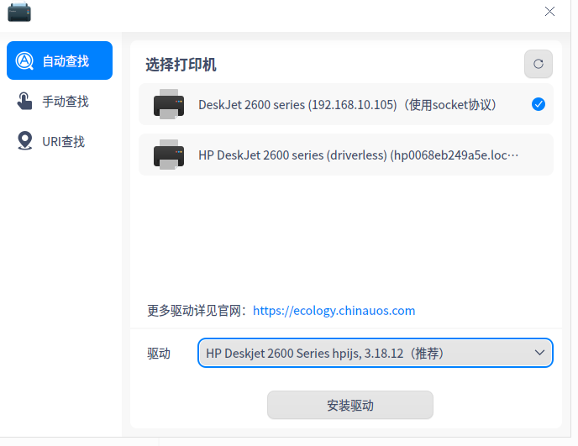Click the location pin icon beside URI查找

coord(24,141)
